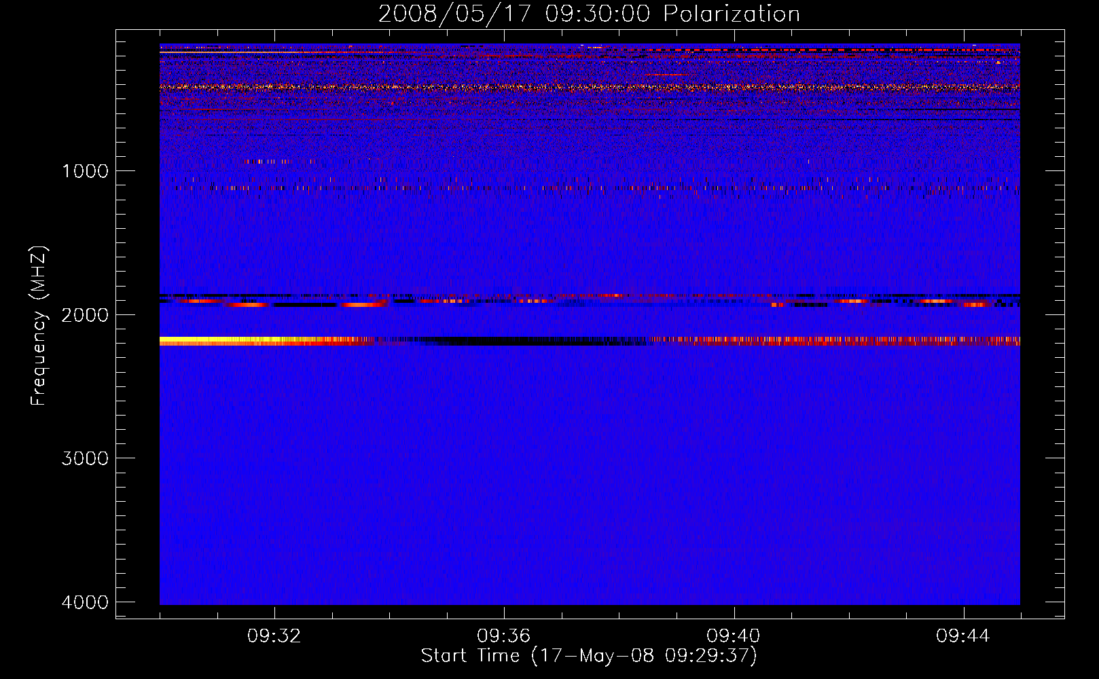Click the 'Frequency (MHZ)' y-axis label
1099x679 pixels.
[x=38, y=326]
